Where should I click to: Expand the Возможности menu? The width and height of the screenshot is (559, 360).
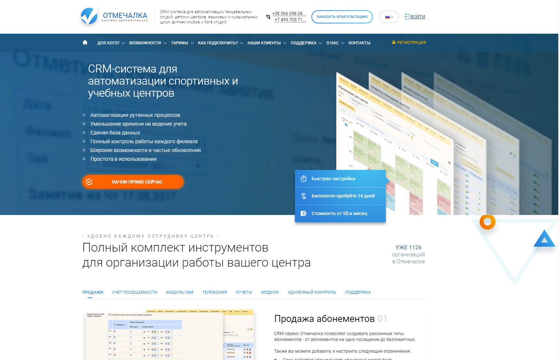point(148,43)
